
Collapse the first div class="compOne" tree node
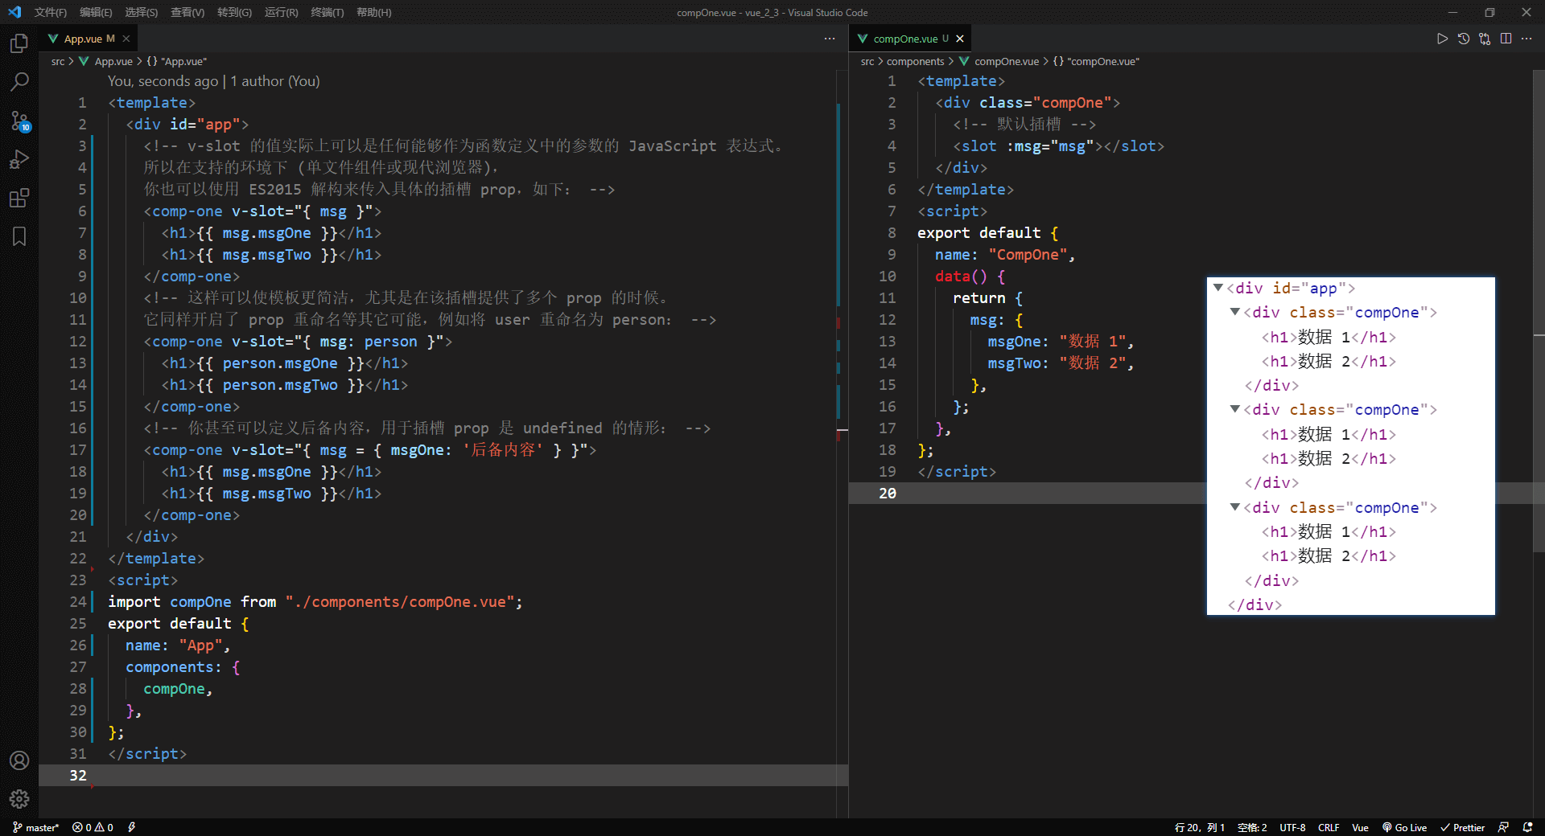1235,312
